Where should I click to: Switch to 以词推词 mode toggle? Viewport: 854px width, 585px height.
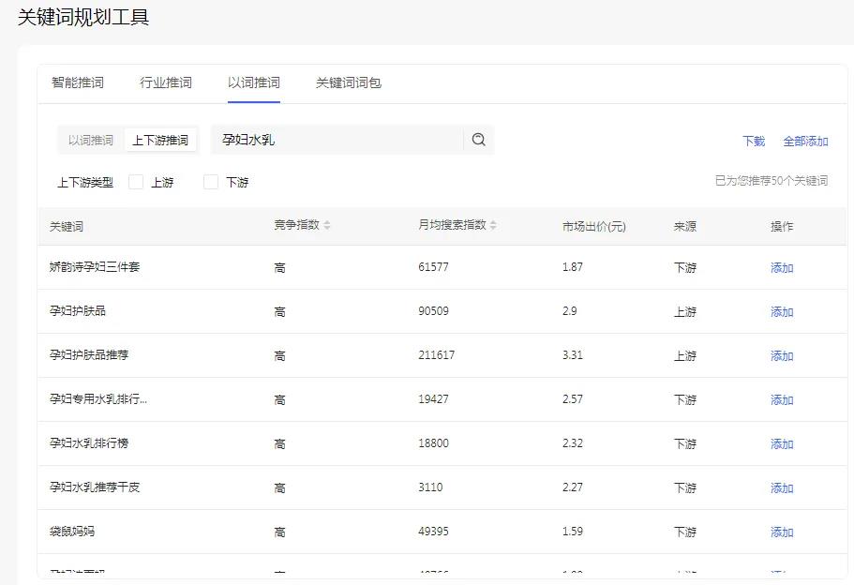tap(90, 139)
